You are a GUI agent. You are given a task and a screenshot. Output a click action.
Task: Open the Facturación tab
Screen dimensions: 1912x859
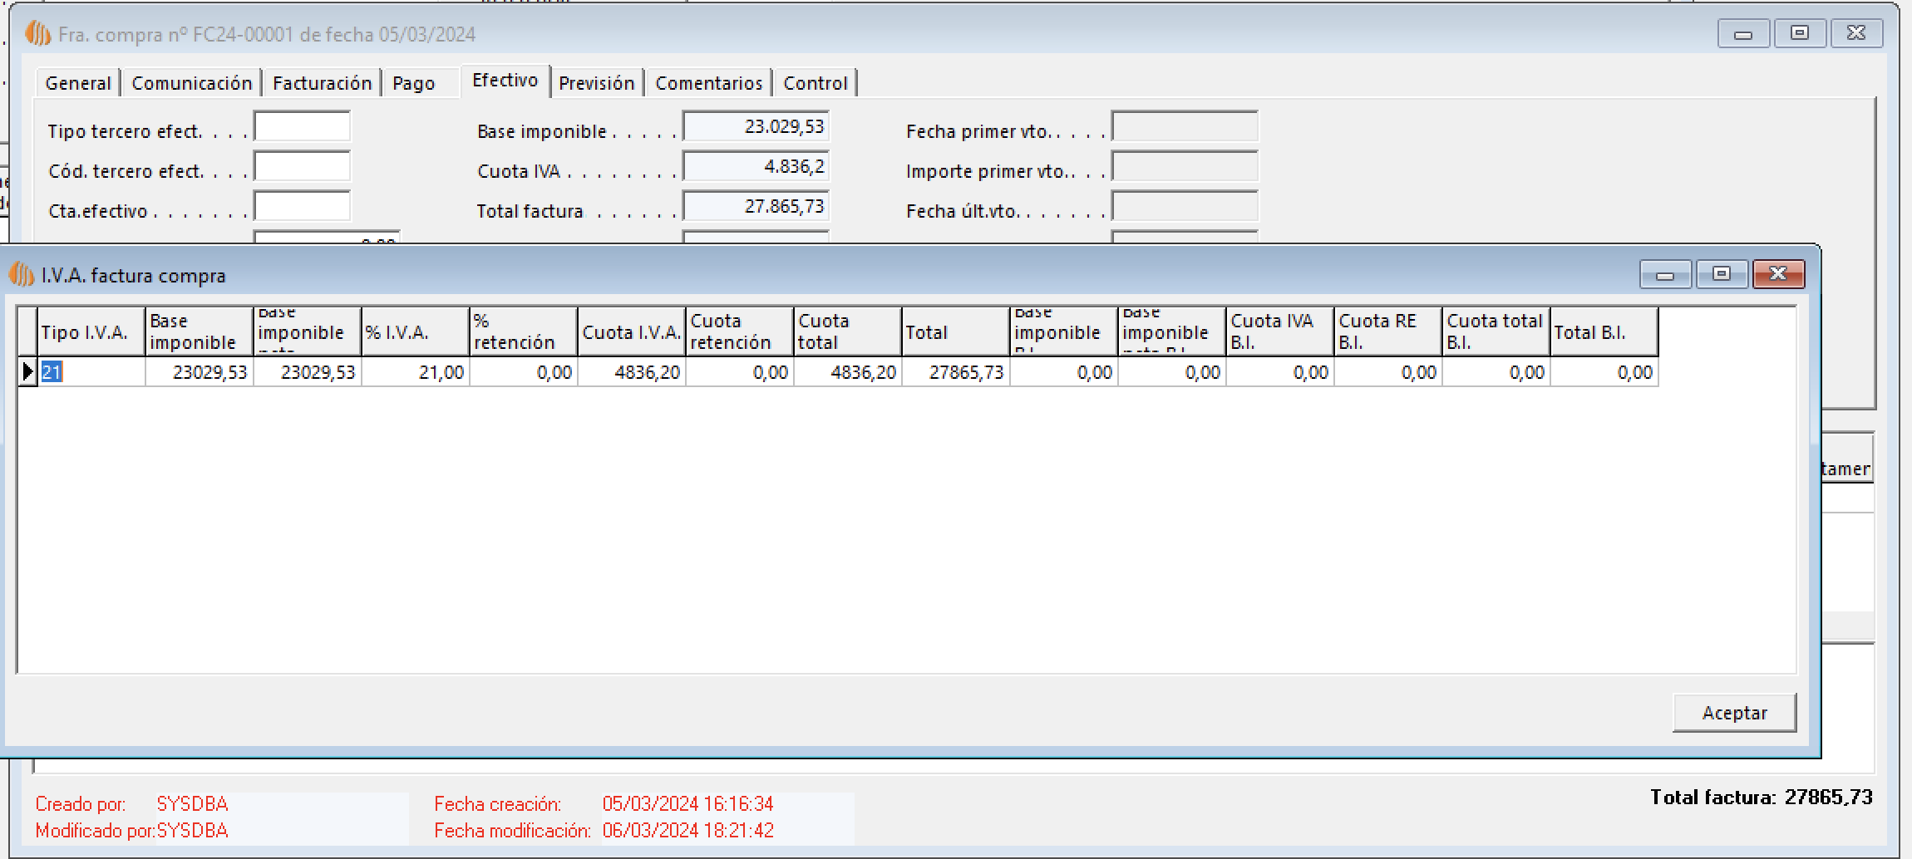(322, 83)
